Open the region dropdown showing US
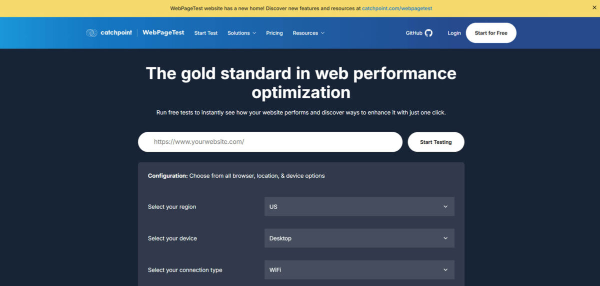 tap(359, 207)
